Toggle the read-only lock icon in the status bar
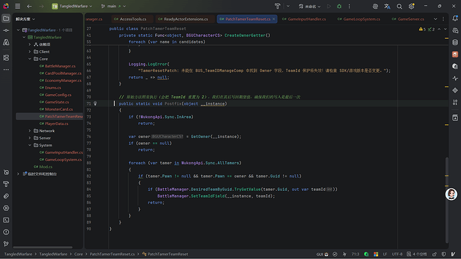 (434, 254)
